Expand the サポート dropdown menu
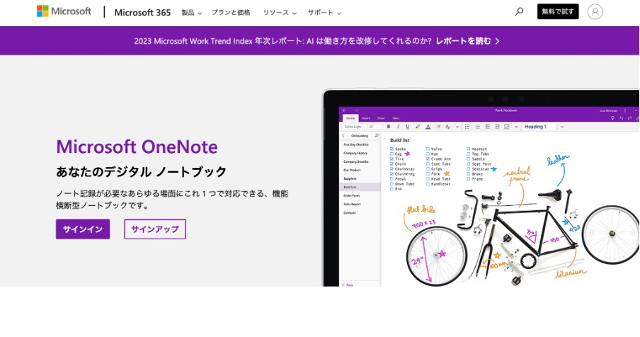640x337 pixels. point(324,13)
